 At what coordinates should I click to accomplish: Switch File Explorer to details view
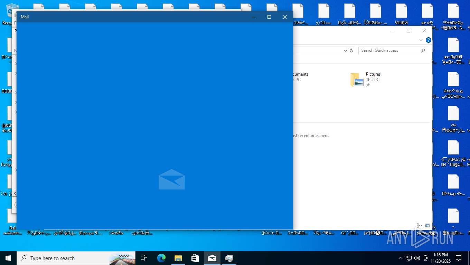coord(420,226)
